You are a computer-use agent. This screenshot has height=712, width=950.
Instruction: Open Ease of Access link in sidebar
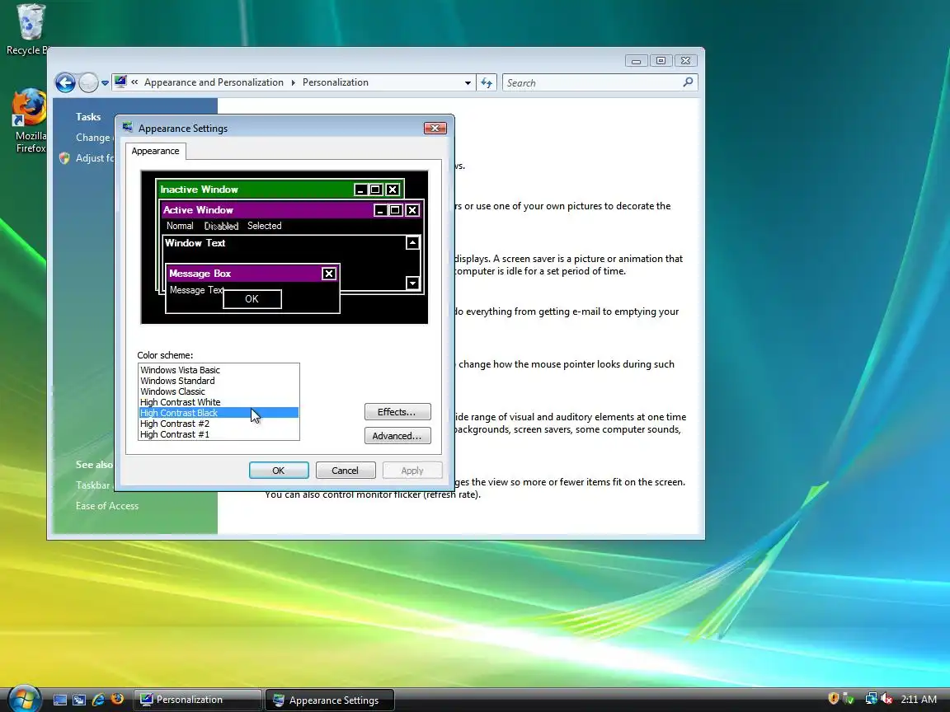(x=107, y=505)
